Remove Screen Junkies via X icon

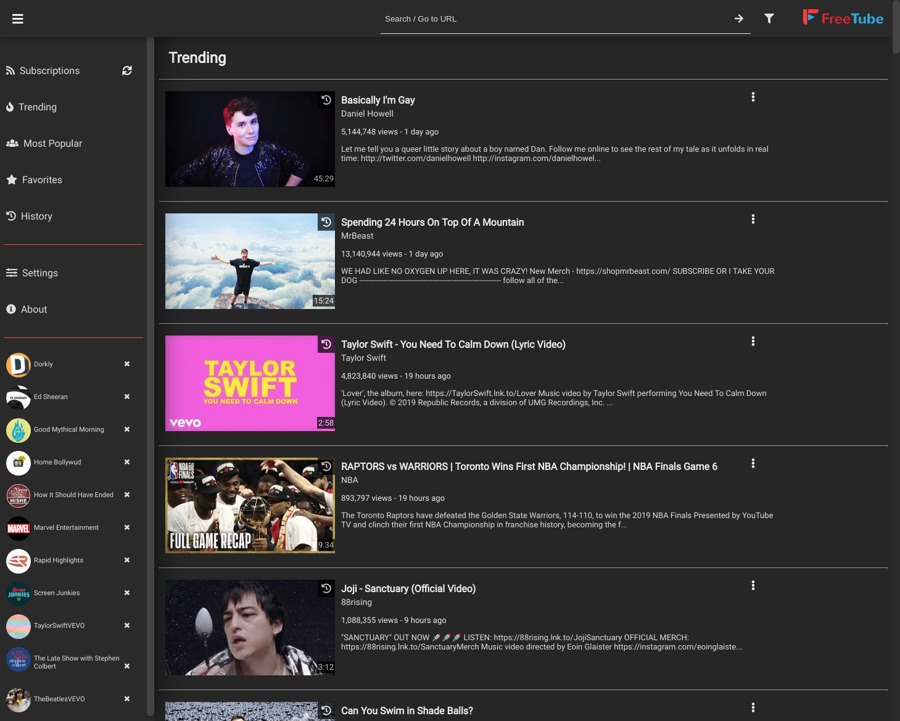click(127, 593)
